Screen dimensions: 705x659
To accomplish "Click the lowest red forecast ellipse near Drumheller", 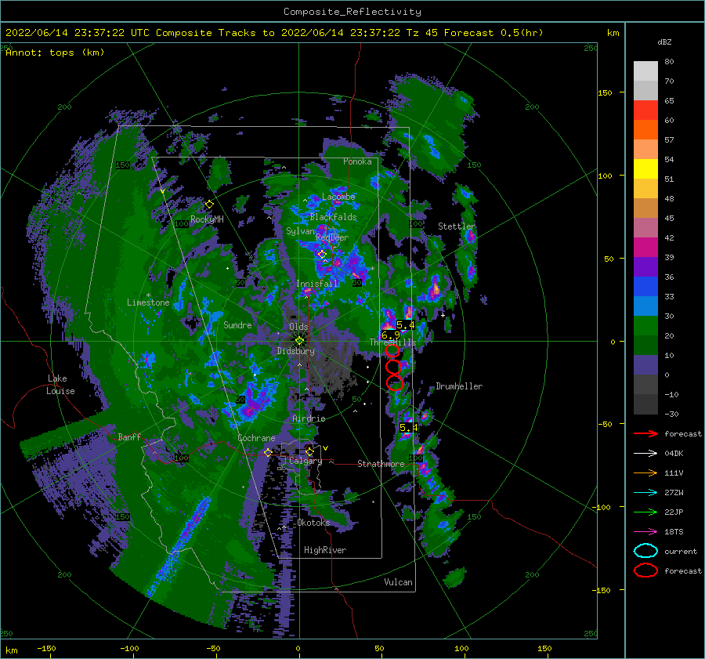I will [395, 383].
